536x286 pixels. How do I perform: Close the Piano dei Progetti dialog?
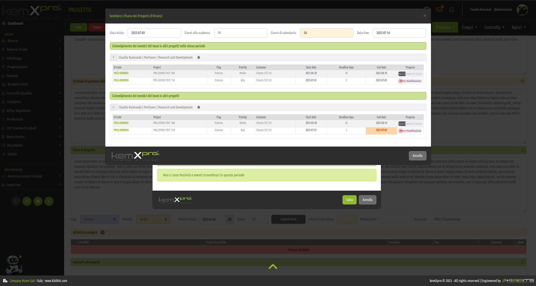(x=425, y=16)
